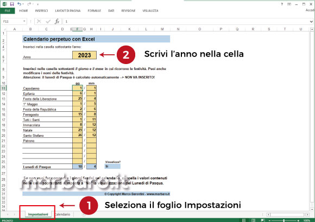Click the zoom out minus button
This screenshot has height=222, width=315.
tap(269, 220)
